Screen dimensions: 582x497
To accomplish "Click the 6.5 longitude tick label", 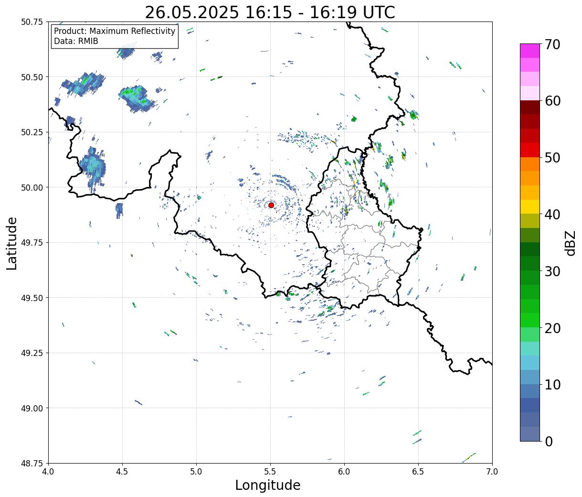I will click(418, 472).
